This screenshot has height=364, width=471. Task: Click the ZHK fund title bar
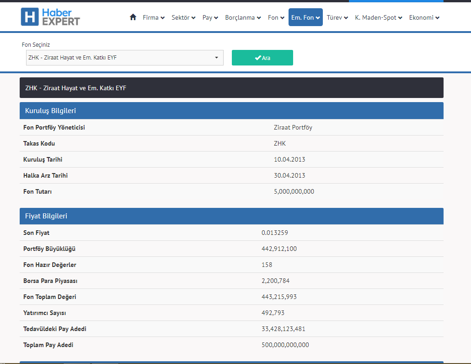231,87
